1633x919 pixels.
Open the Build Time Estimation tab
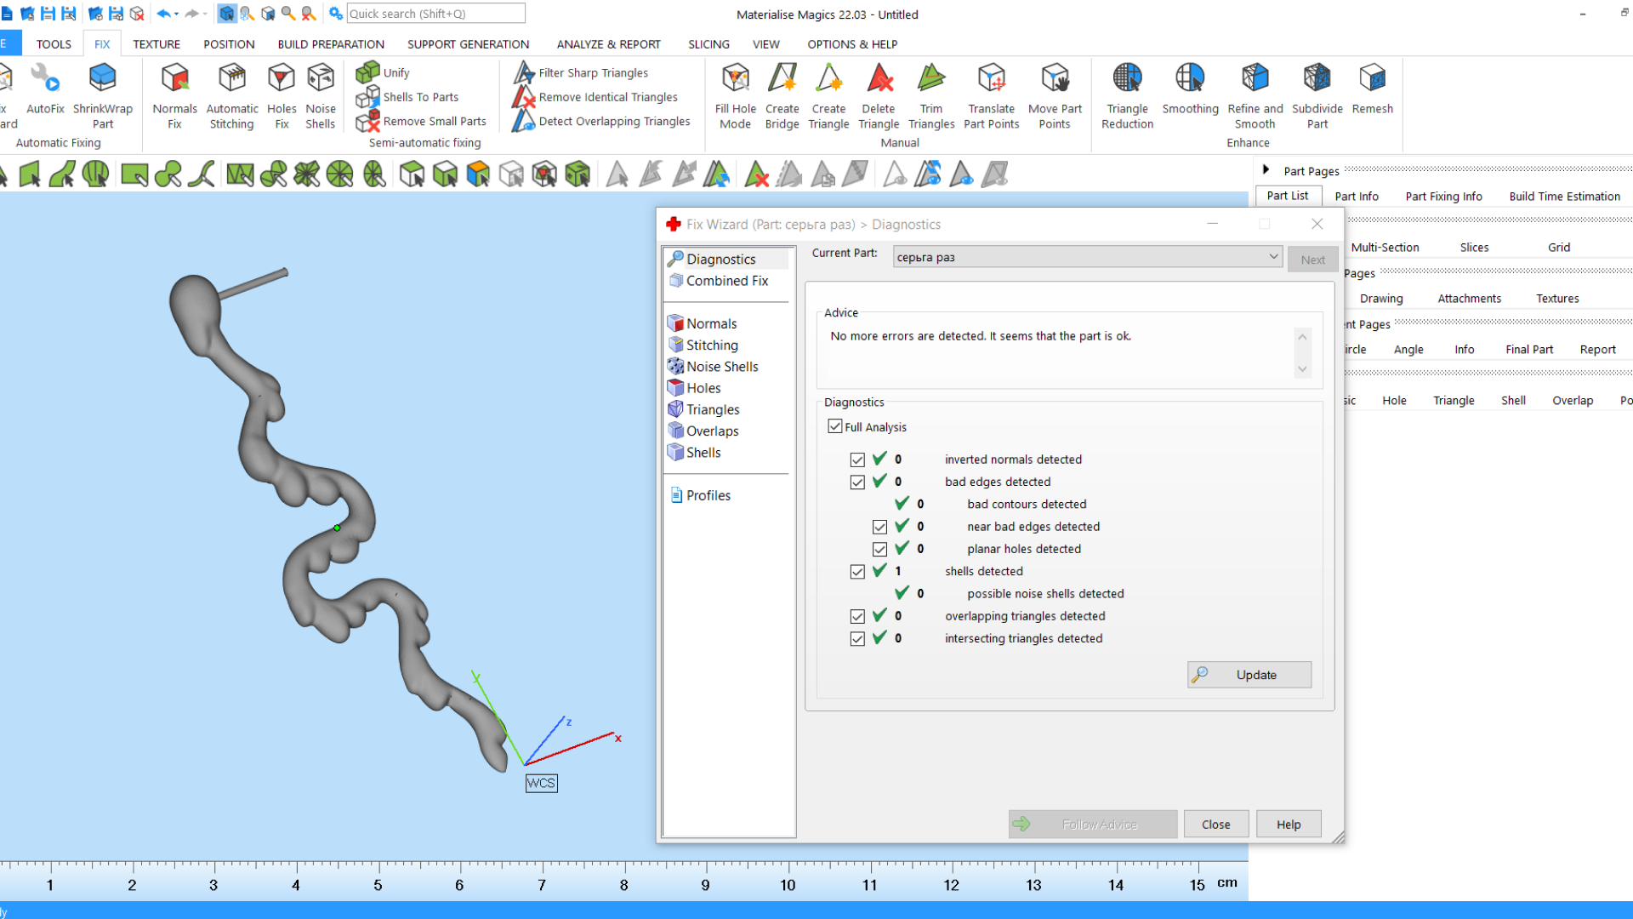coord(1564,196)
